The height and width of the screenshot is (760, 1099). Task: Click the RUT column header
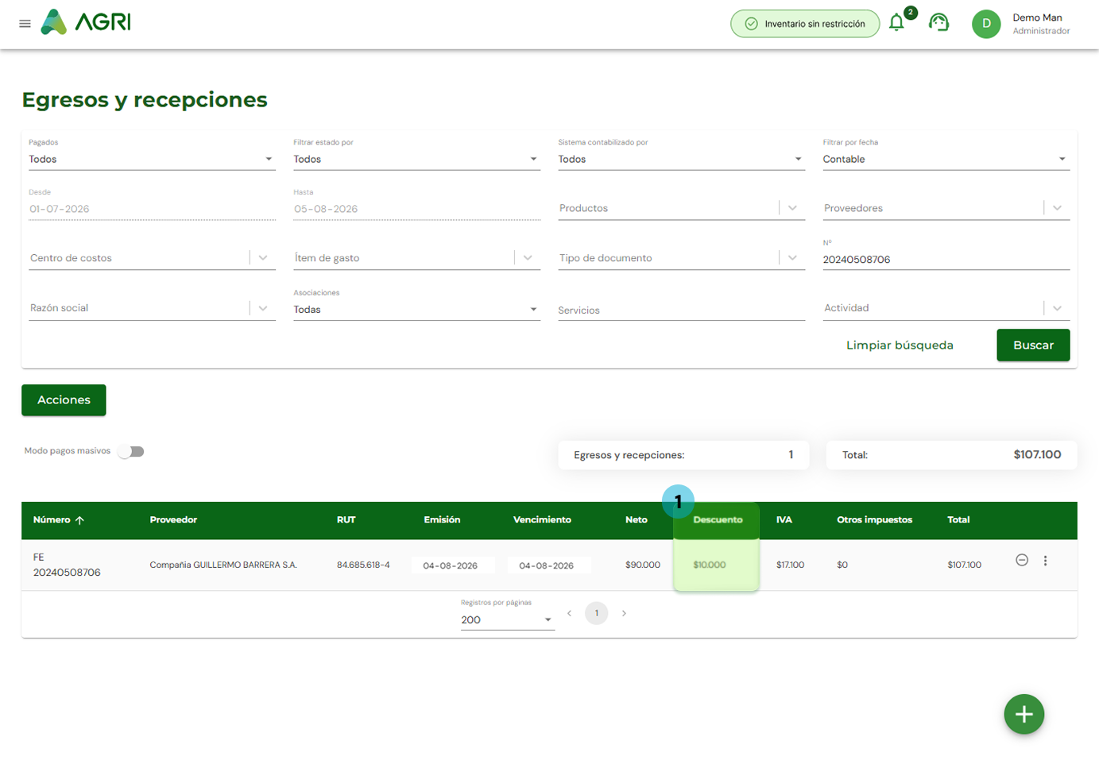[346, 520]
